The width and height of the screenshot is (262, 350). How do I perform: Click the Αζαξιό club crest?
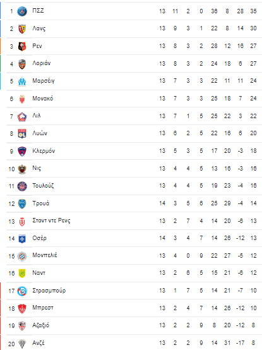[22, 326]
